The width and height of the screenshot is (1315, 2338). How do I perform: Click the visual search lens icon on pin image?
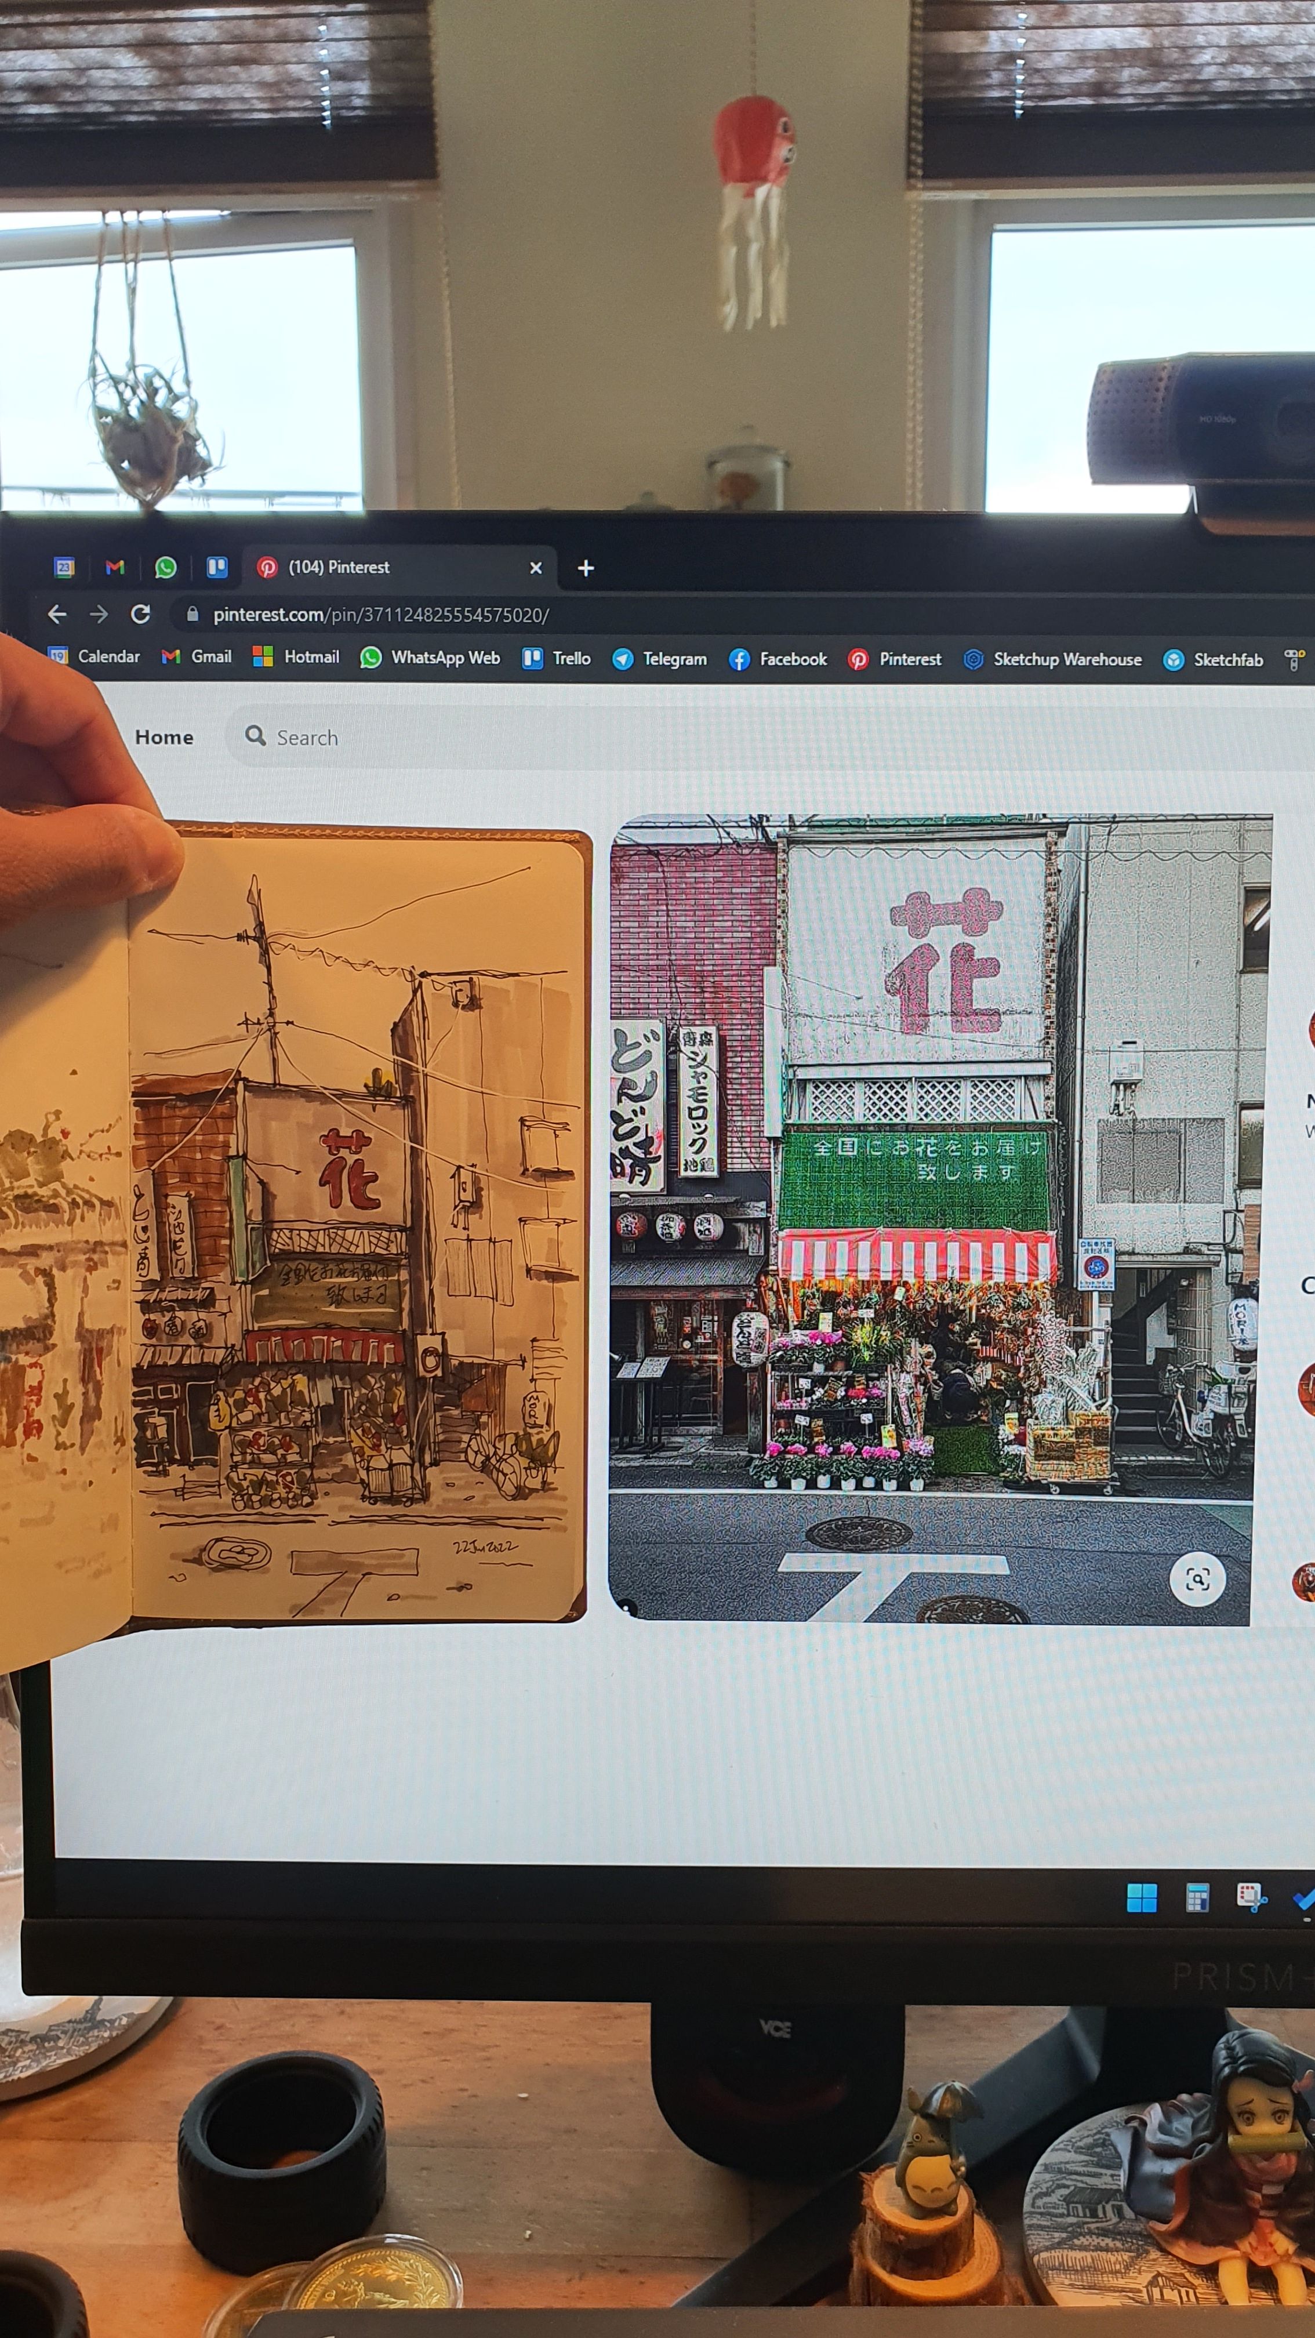(x=1197, y=1579)
